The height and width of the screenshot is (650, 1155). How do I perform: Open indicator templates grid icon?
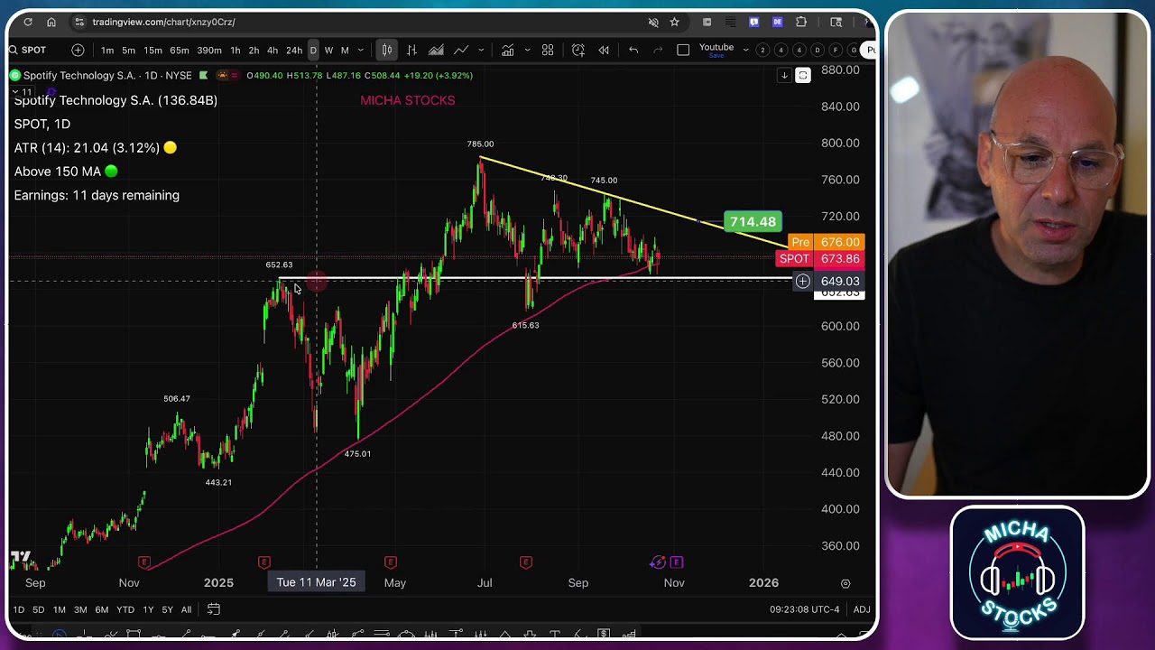tap(548, 50)
